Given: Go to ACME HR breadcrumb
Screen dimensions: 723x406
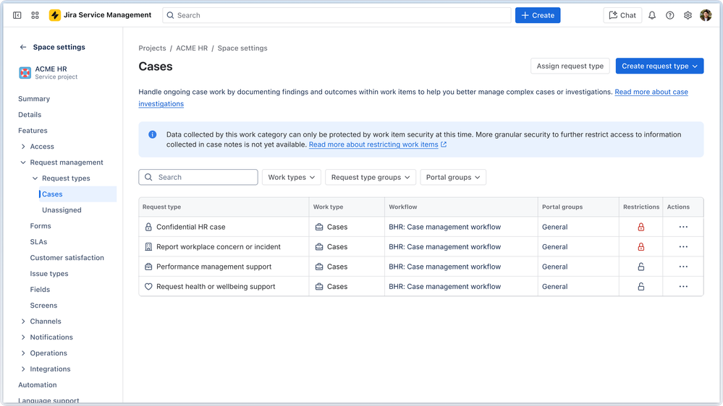Looking at the screenshot, I should coord(192,48).
